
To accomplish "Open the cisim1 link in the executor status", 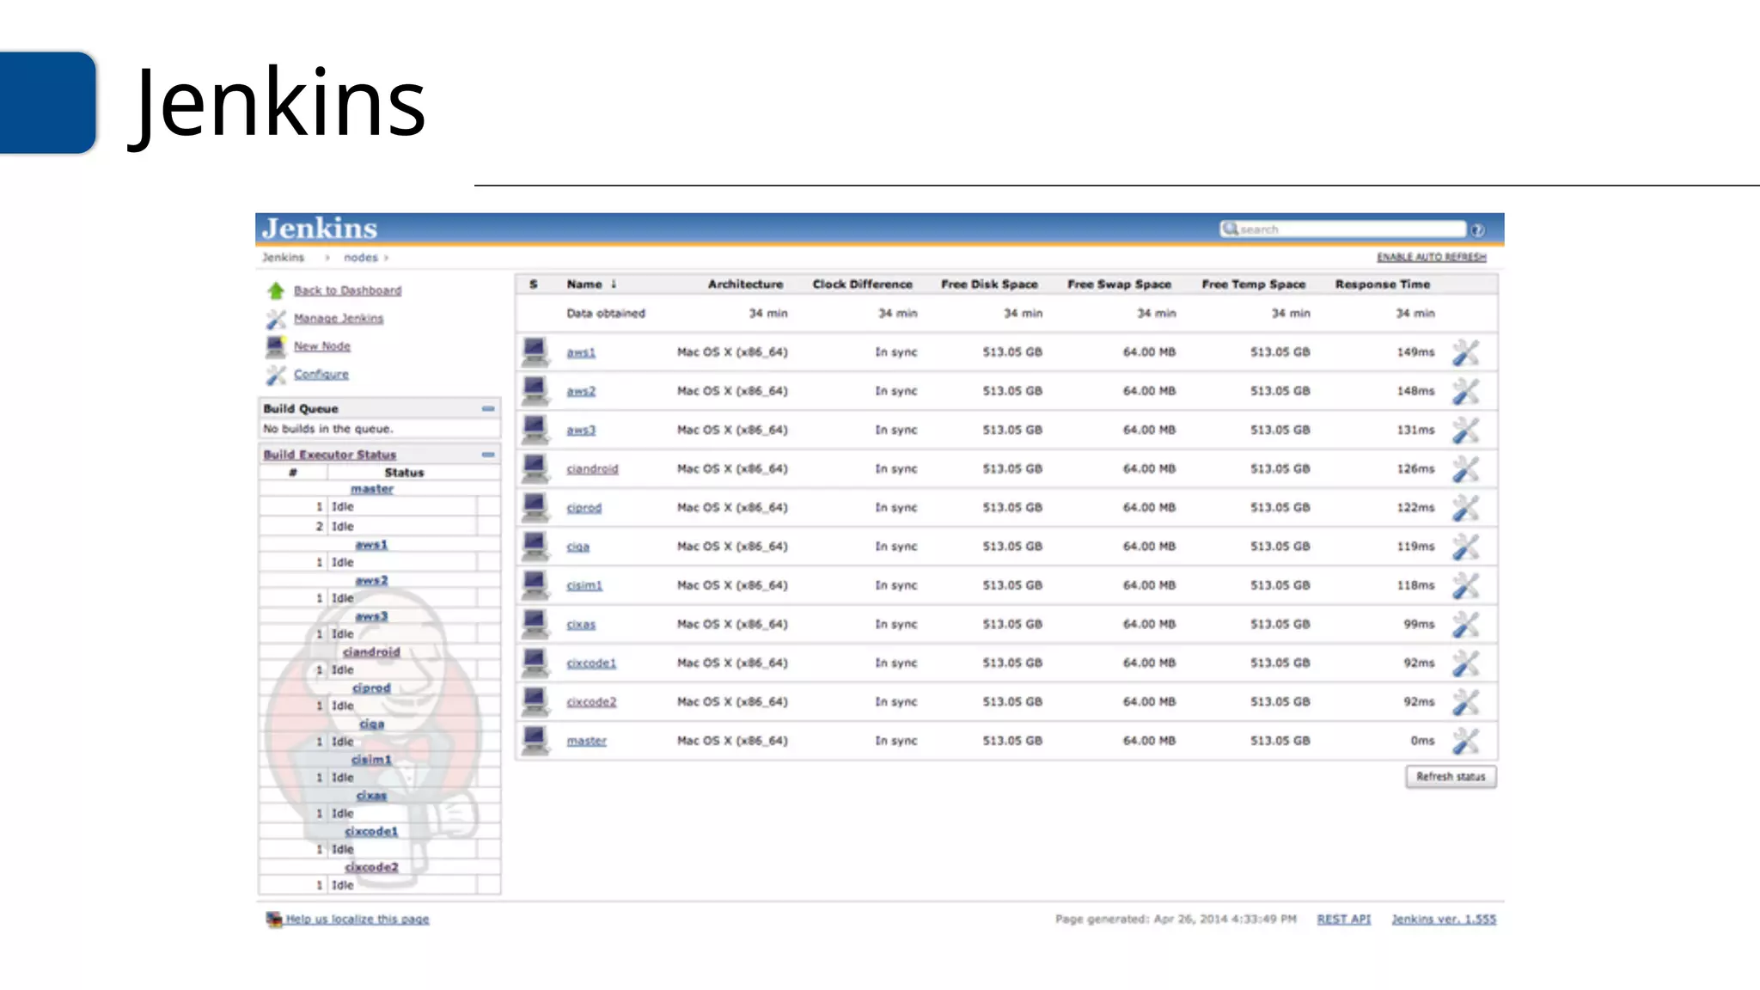I will (x=371, y=760).
